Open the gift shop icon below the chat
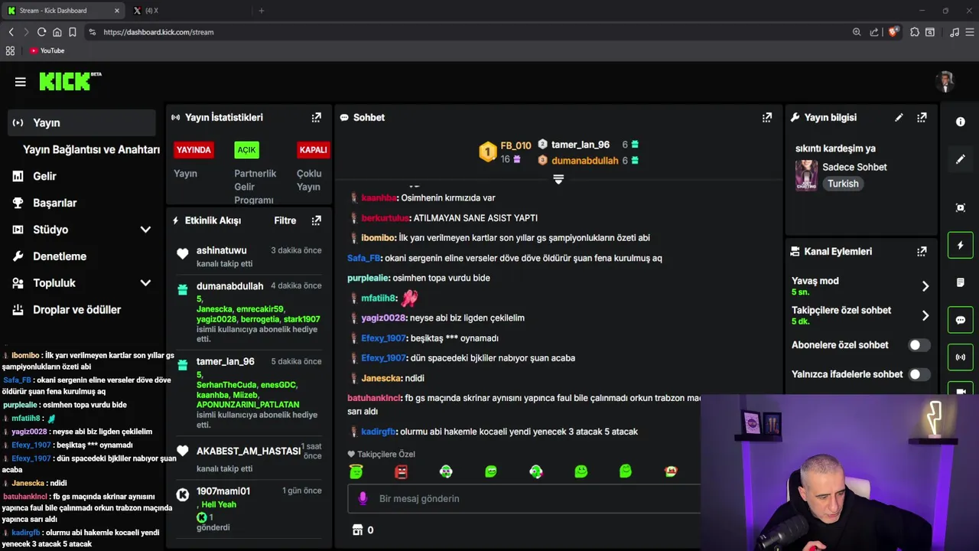This screenshot has height=551, width=979. pyautogui.click(x=356, y=530)
